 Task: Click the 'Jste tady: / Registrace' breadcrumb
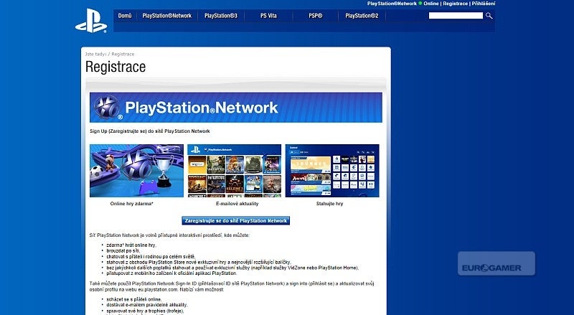tap(110, 55)
